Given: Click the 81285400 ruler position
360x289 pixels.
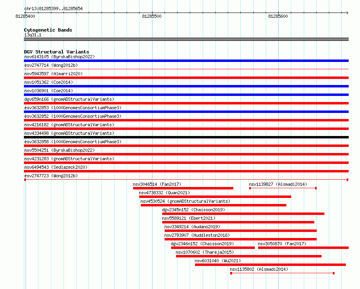Looking at the screenshot, I should [25, 16].
